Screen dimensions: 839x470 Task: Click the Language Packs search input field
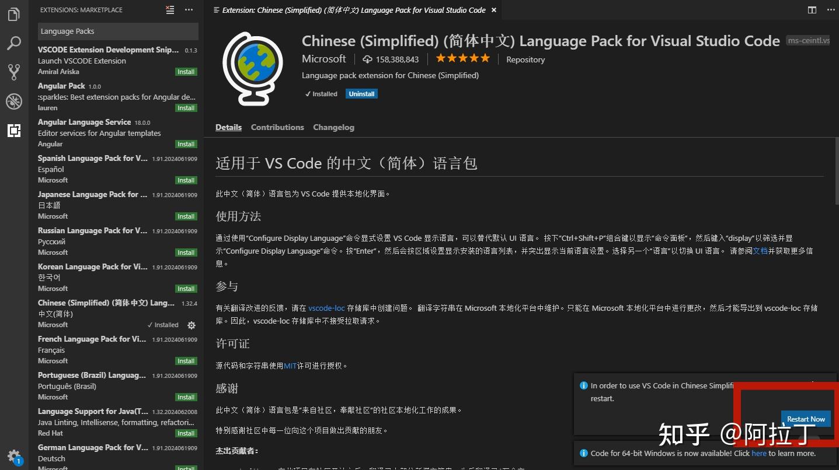point(117,31)
